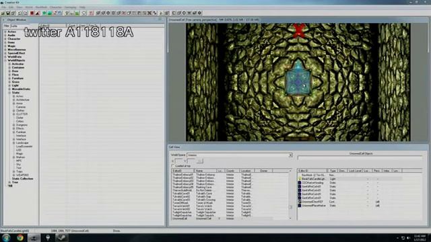Viewport: 431px width, 242px height.
Task: Open the Gameplay menu
Action: [x=70, y=7]
